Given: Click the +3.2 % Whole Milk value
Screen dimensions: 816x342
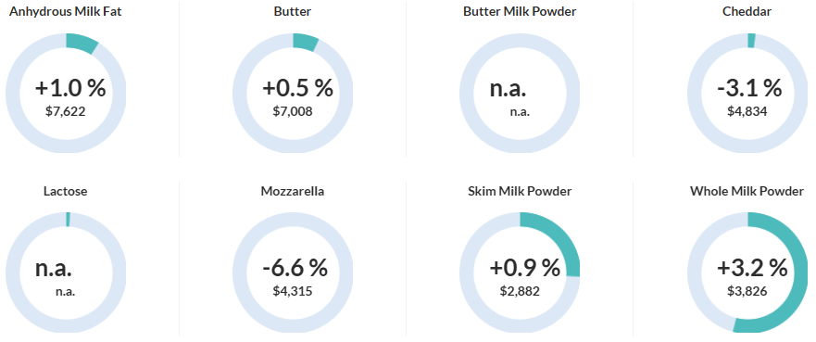Looking at the screenshot, I should click(752, 268).
